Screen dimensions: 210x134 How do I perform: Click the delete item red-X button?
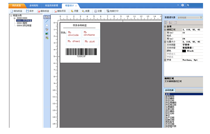pos(60,11)
